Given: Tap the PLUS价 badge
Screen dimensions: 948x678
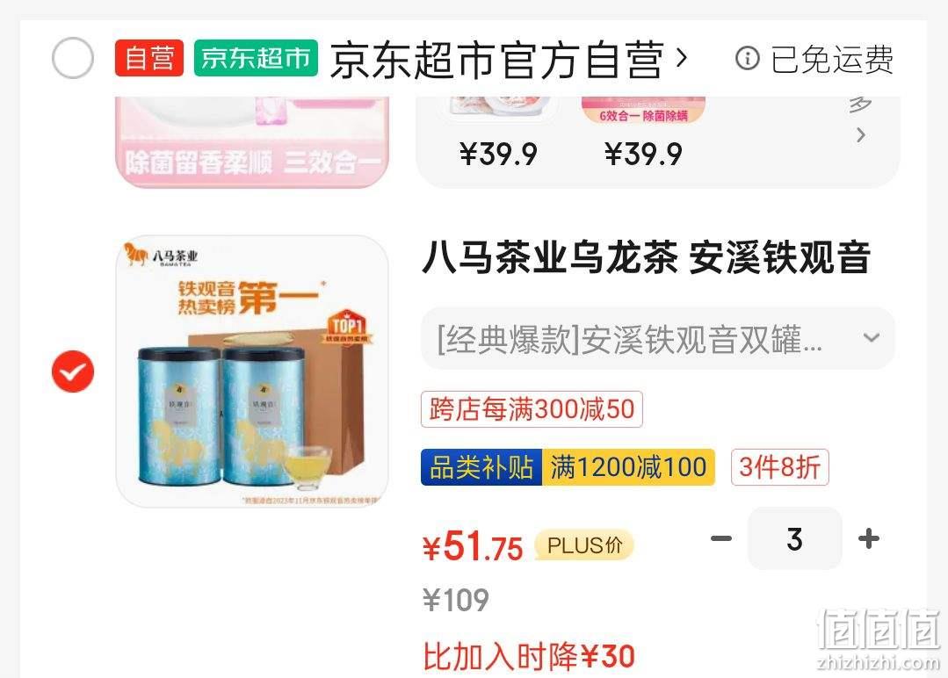Looking at the screenshot, I should pos(584,545).
